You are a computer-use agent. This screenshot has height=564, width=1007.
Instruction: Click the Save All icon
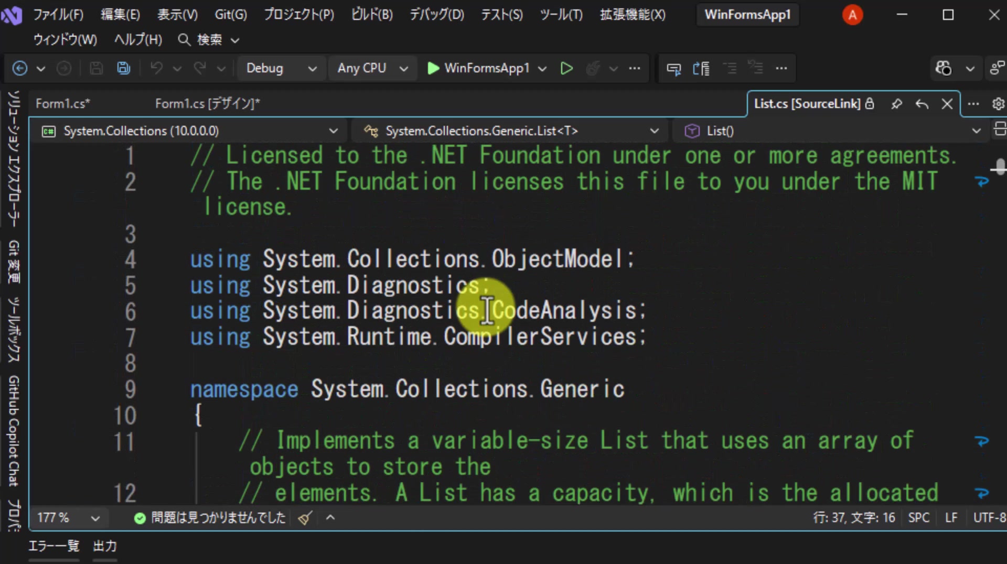[123, 68]
